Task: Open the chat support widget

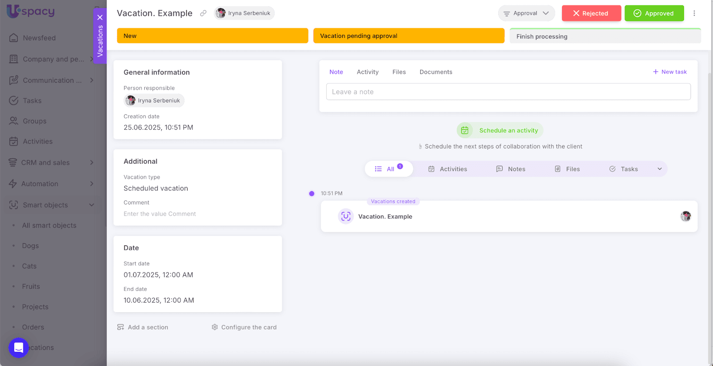Action: coord(19,348)
